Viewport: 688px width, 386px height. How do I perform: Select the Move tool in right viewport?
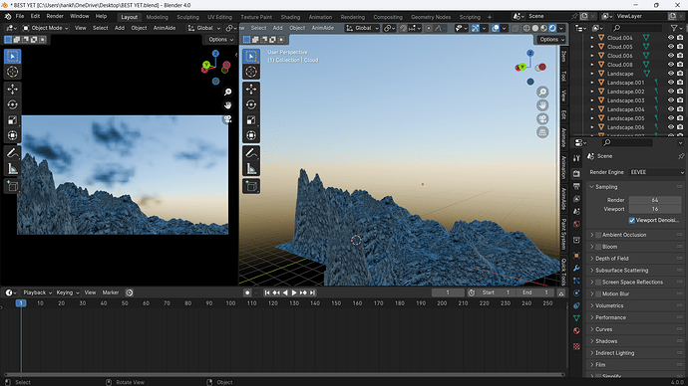point(251,90)
